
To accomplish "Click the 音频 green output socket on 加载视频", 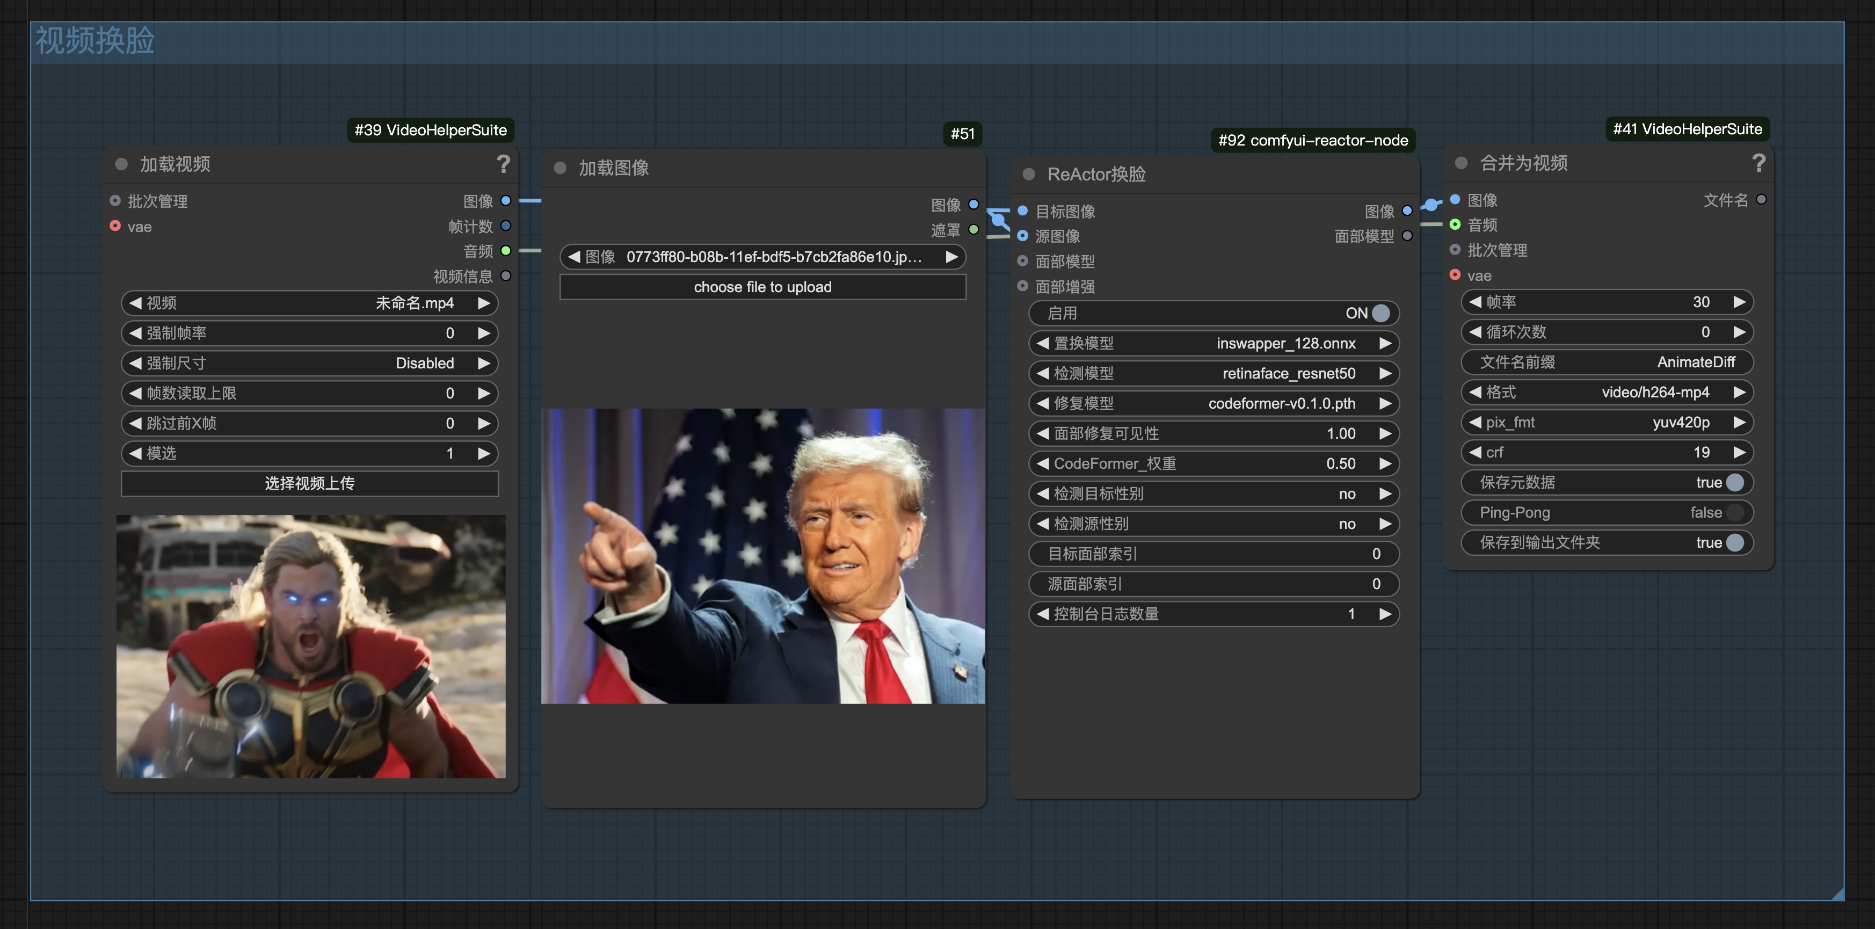I will (506, 251).
